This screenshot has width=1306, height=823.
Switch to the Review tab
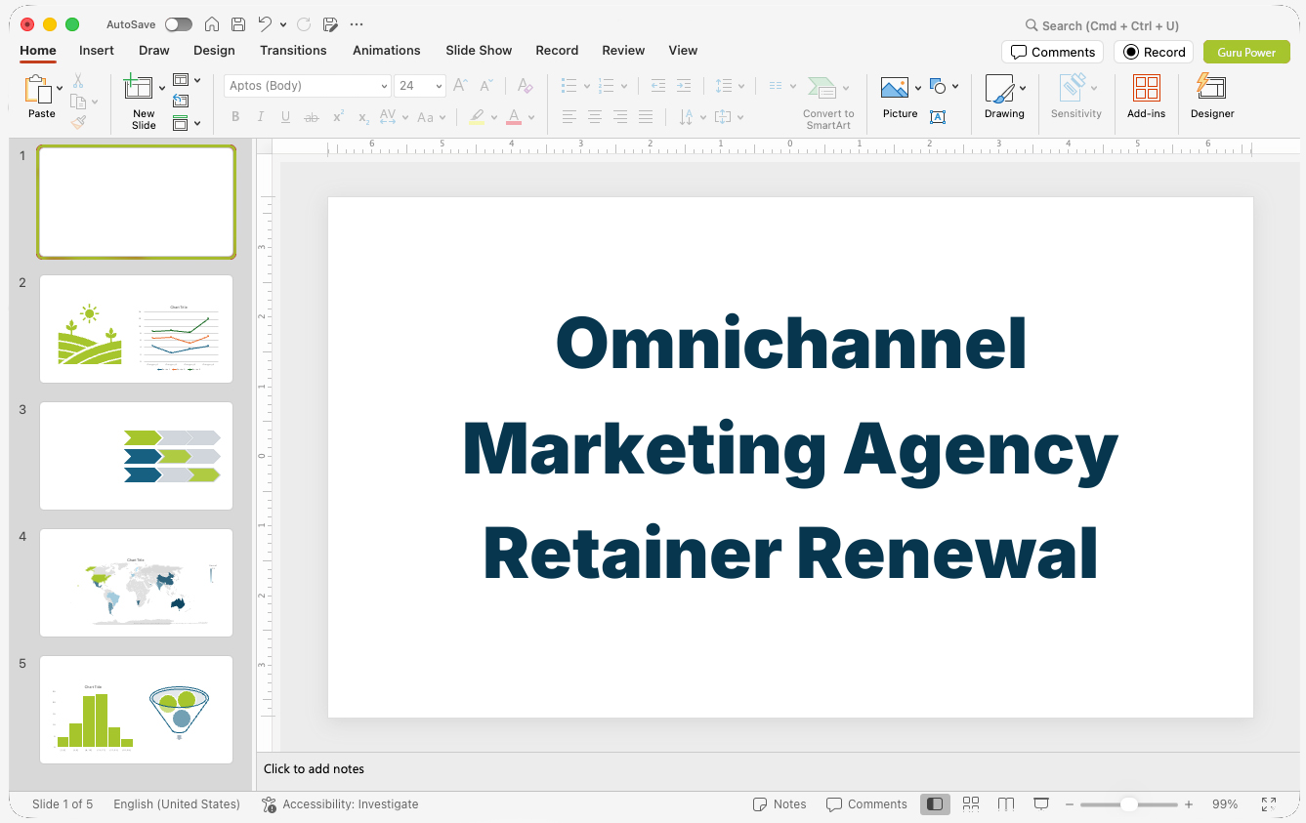[x=623, y=50]
